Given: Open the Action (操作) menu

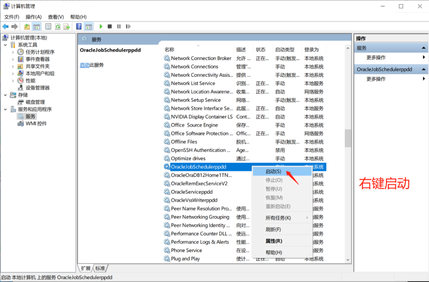Looking at the screenshot, I should pos(34,17).
